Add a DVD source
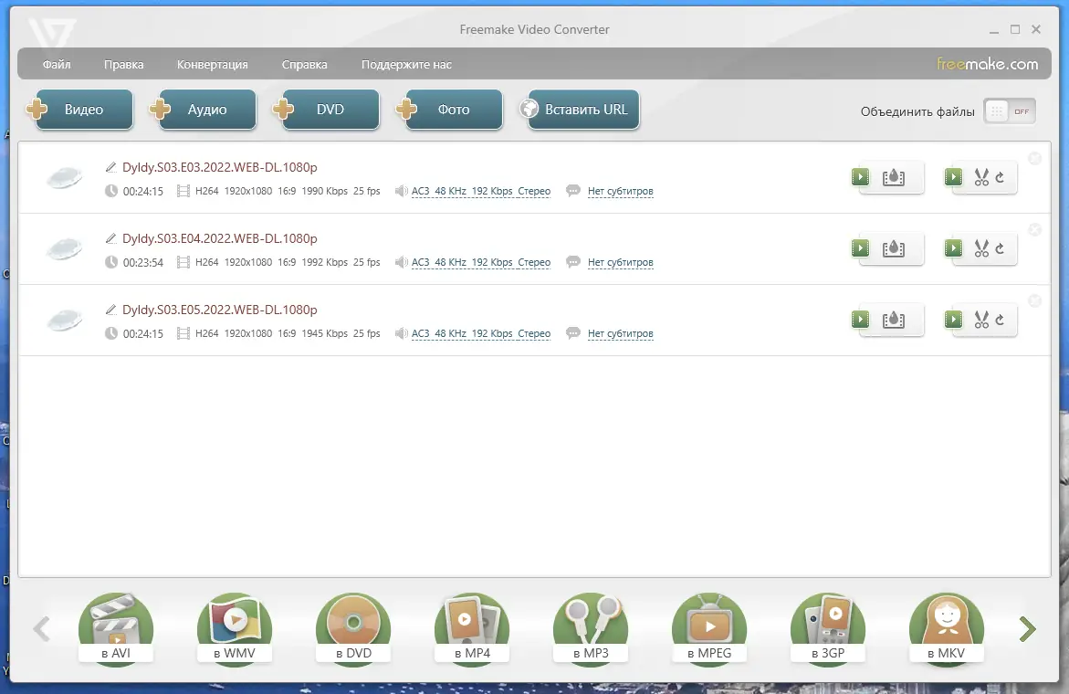1069x694 pixels. (x=327, y=109)
